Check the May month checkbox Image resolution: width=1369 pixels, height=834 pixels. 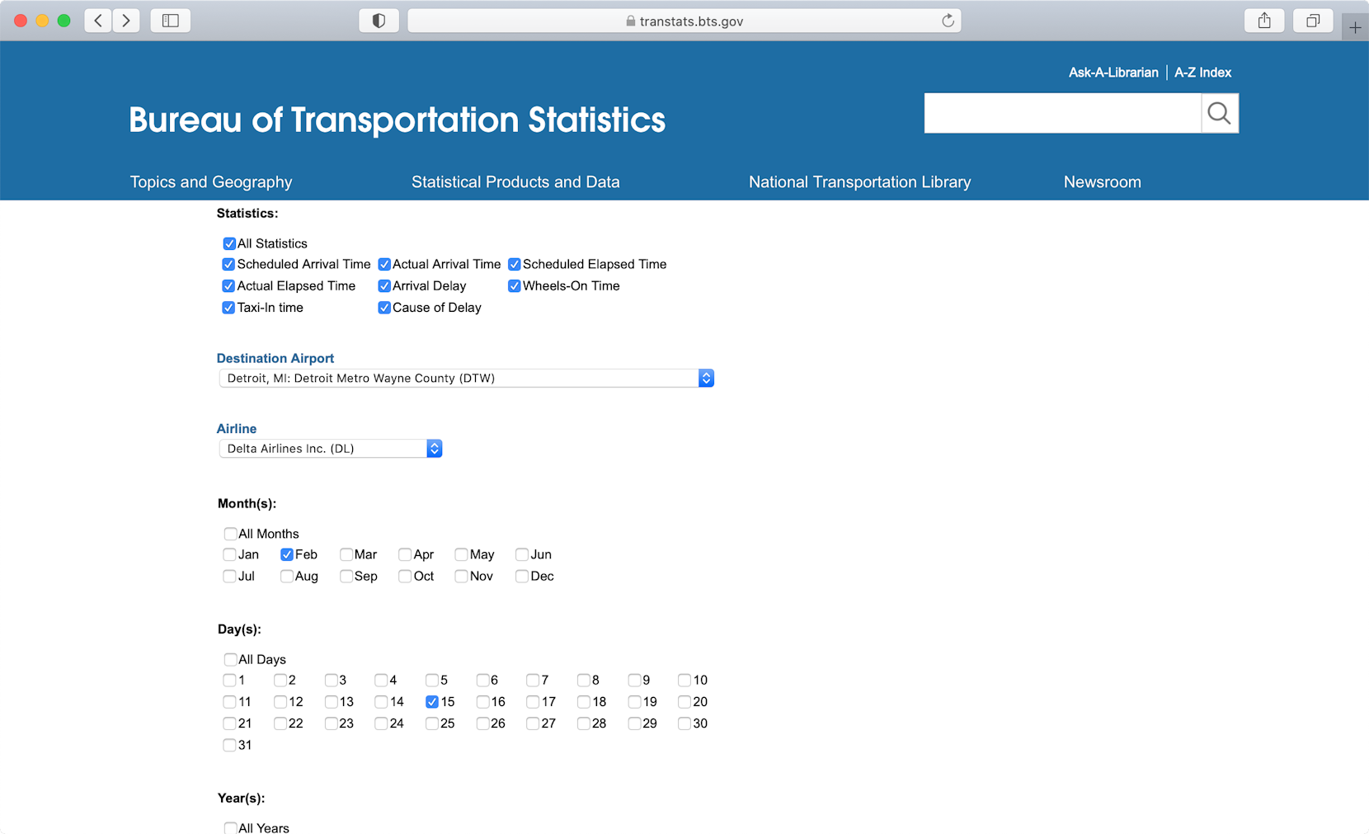click(x=461, y=554)
